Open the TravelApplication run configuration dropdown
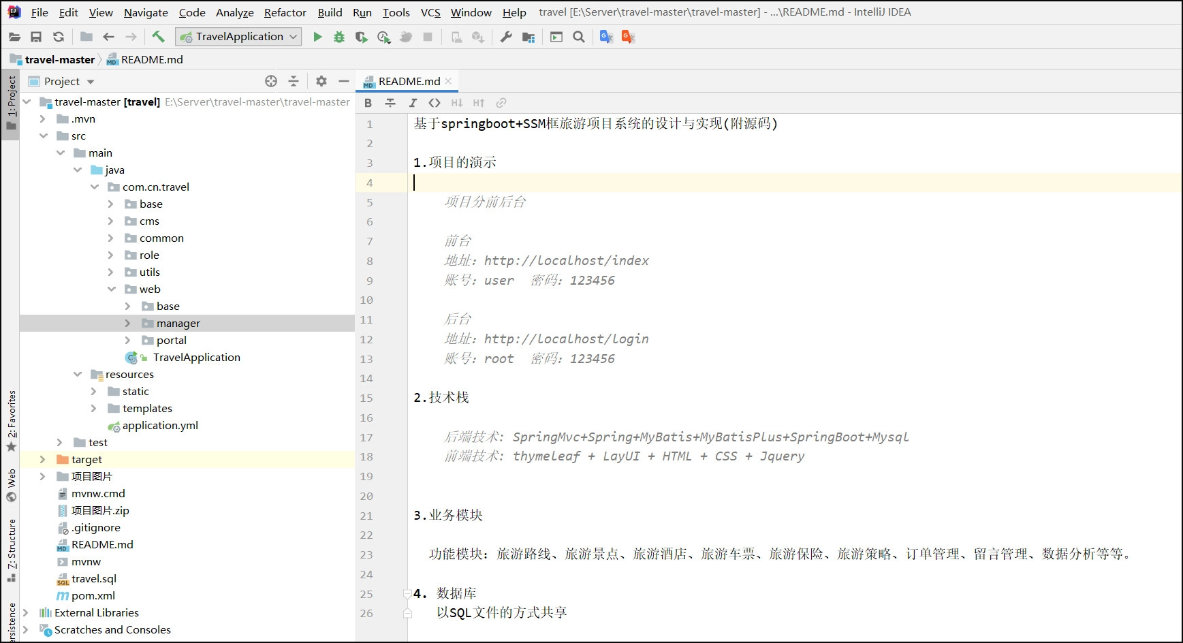Viewport: 1183px width, 643px height. point(238,36)
